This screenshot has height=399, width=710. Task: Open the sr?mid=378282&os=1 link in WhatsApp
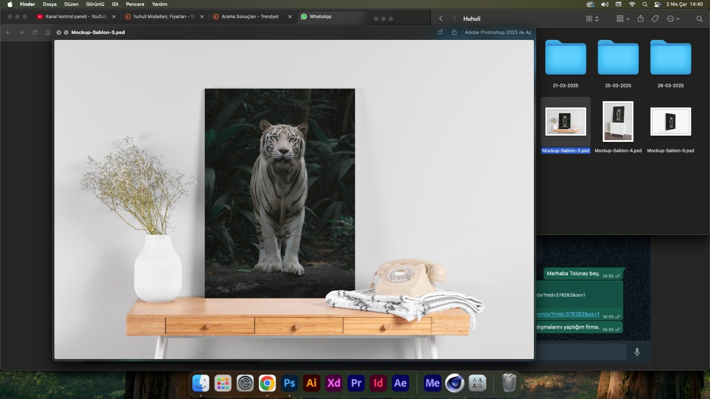tap(568, 314)
